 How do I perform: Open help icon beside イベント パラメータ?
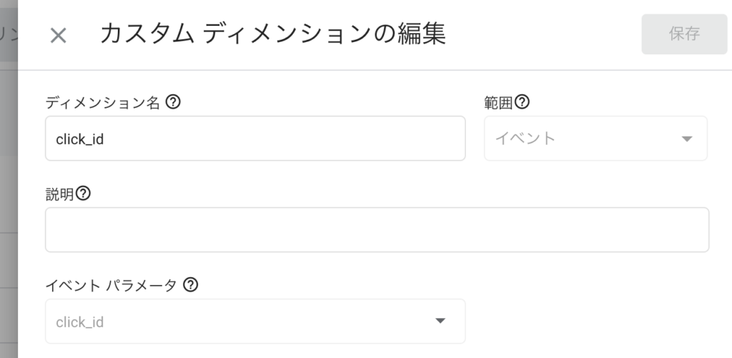[x=190, y=284]
